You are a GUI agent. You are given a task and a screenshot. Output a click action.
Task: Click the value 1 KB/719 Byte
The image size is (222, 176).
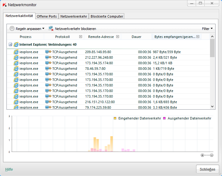(163, 69)
